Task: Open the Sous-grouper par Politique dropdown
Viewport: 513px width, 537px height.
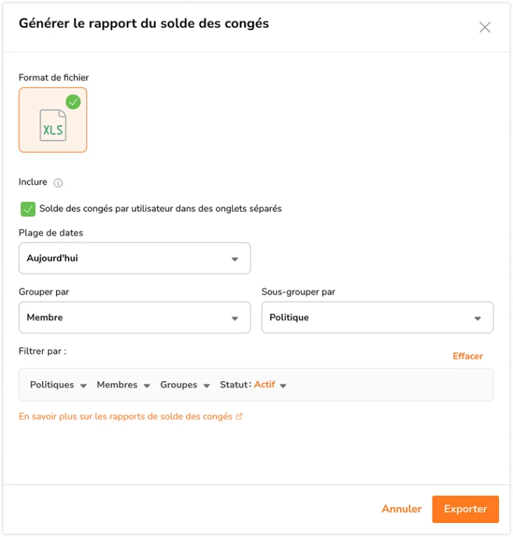Action: pos(377,317)
